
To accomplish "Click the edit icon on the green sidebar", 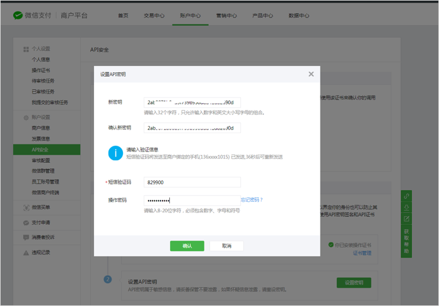I will coord(406,219).
